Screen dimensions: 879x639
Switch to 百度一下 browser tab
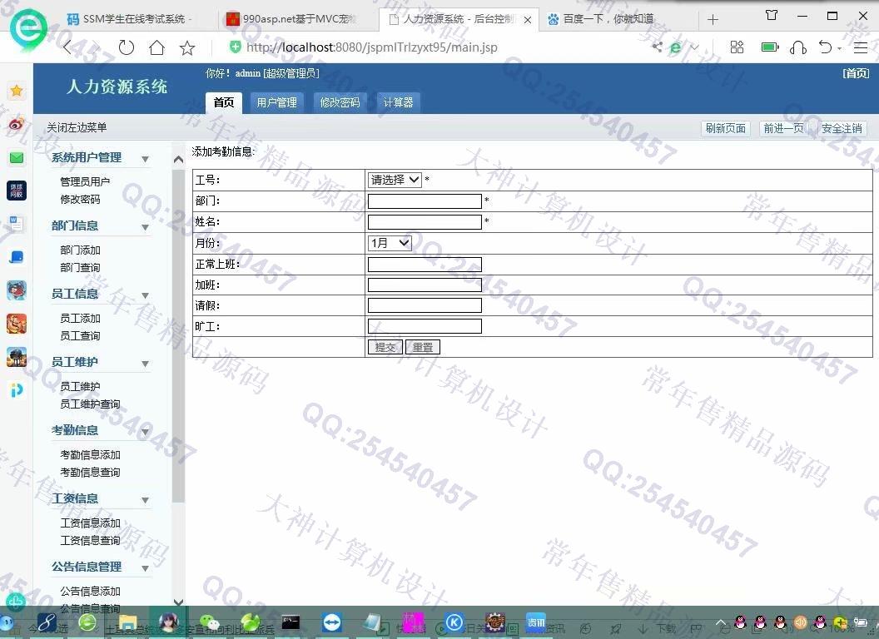(608, 19)
